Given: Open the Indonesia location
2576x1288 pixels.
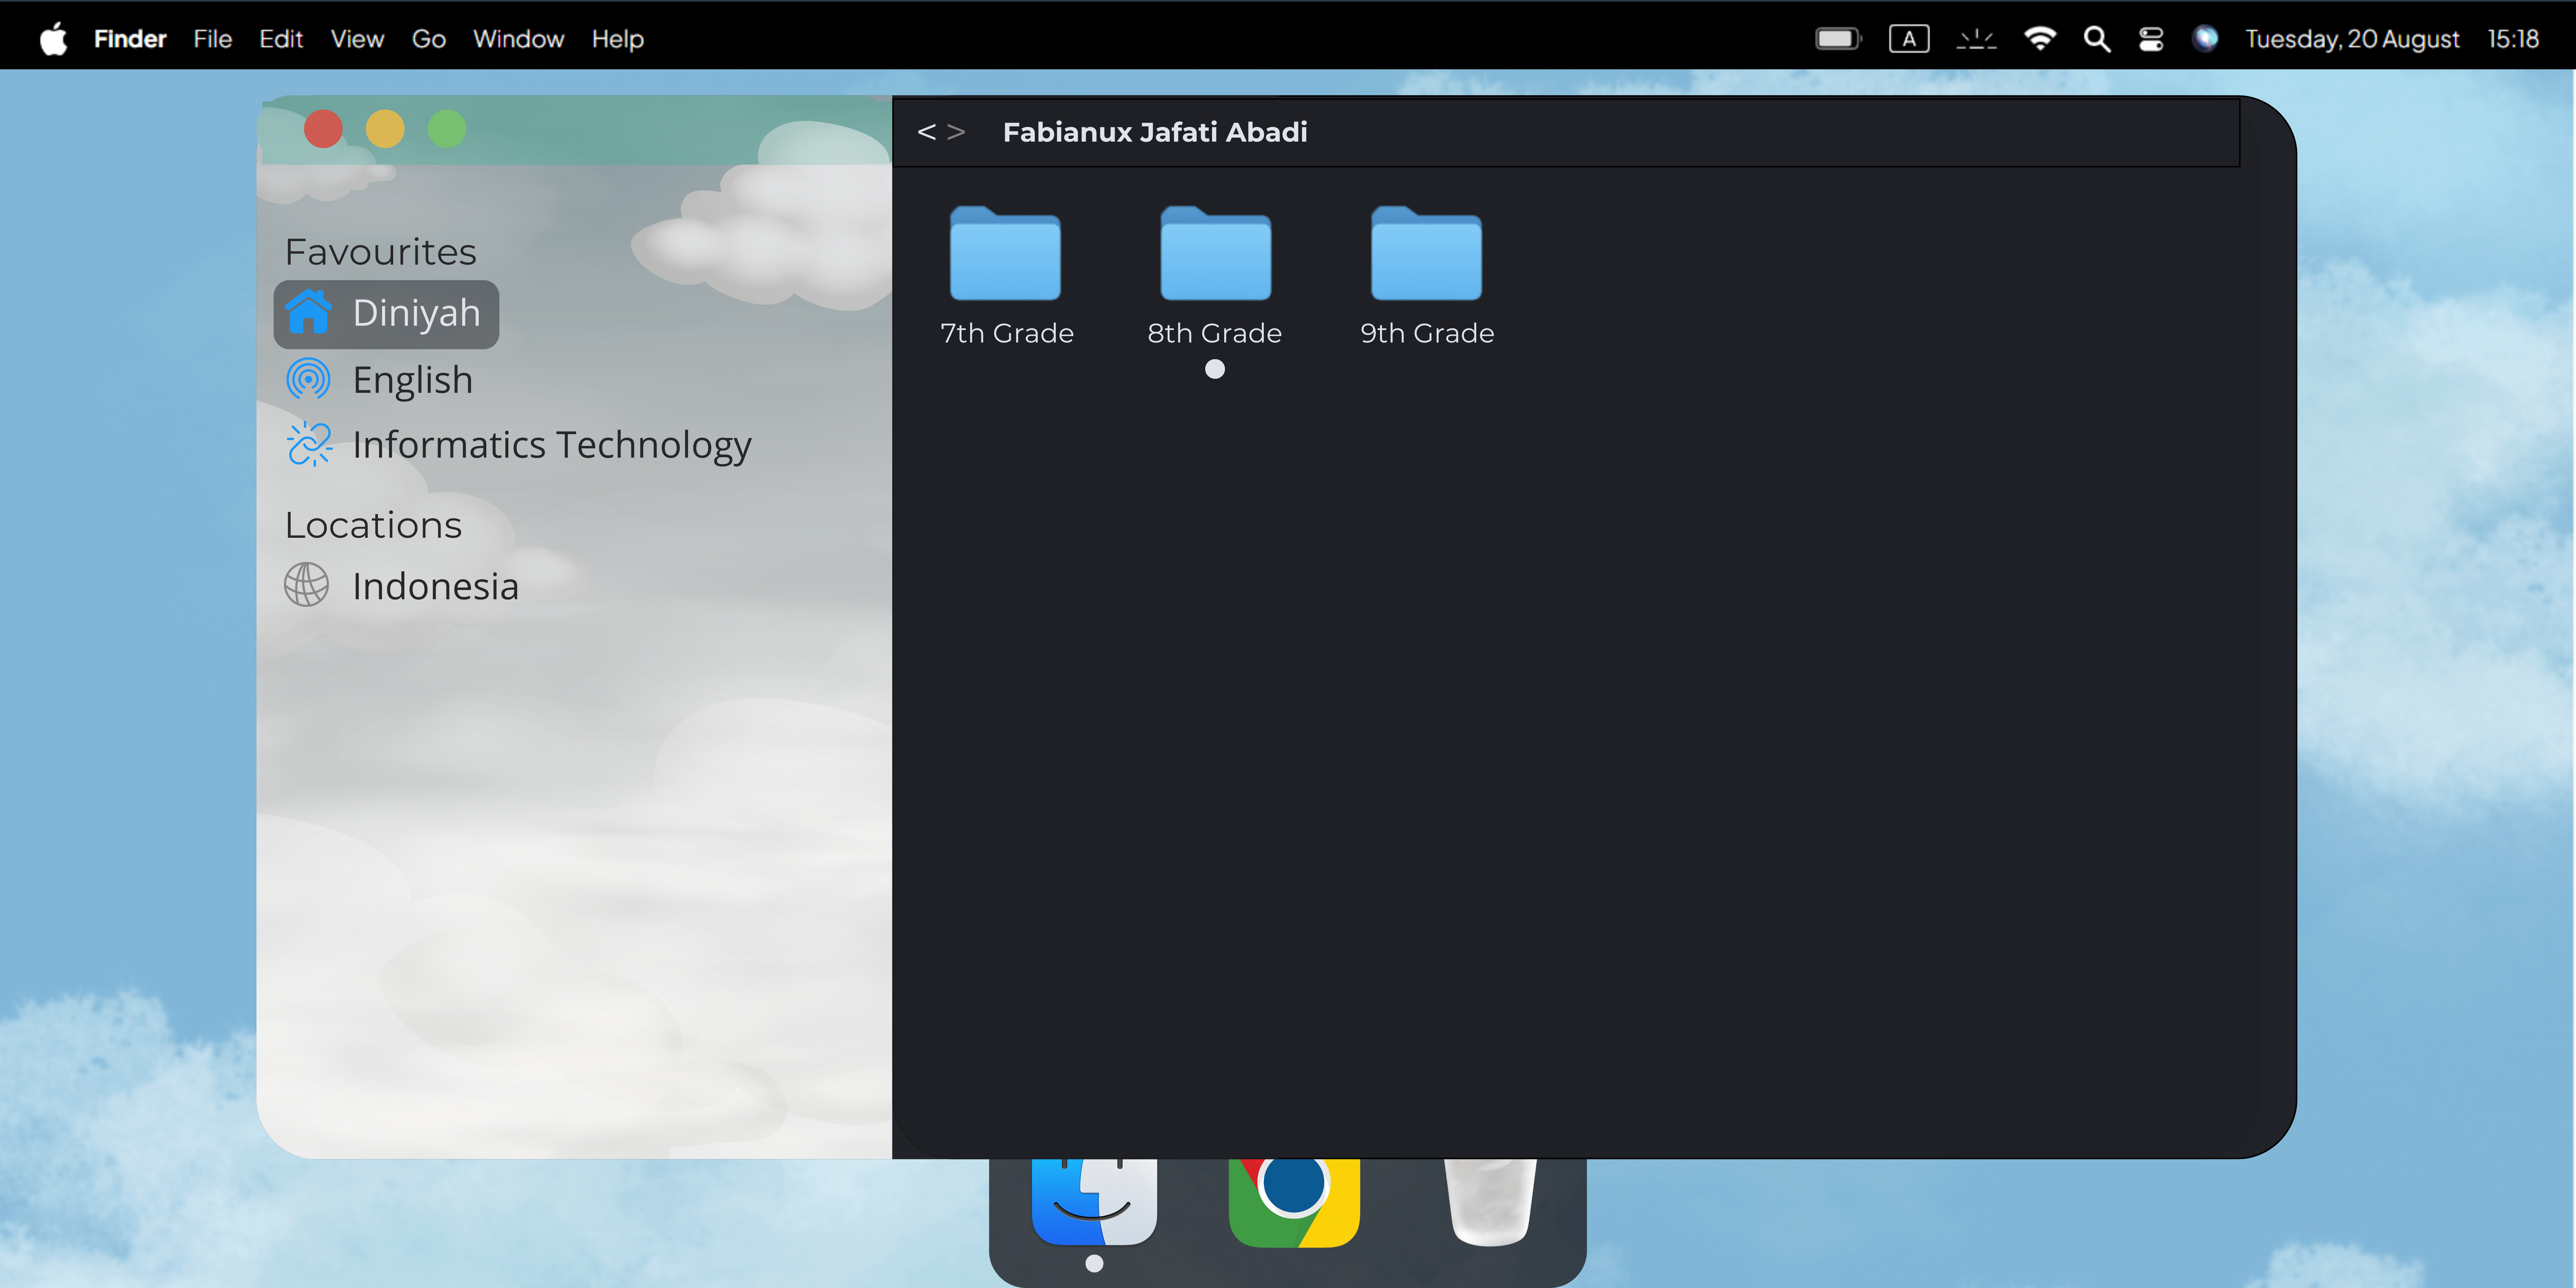Looking at the screenshot, I should tap(434, 586).
